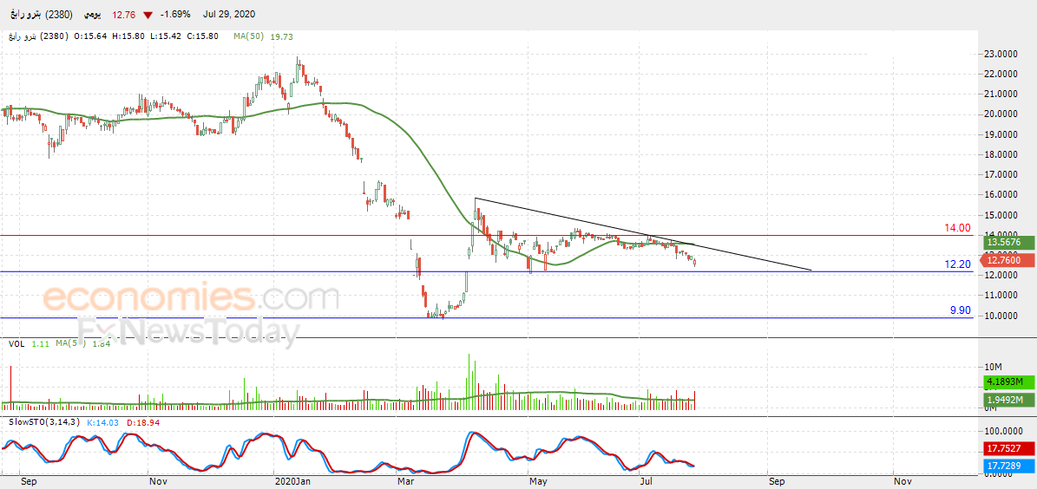Image resolution: width=1037 pixels, height=489 pixels.
Task: Click the red D:18.94 stochastic value
Action: click(141, 421)
